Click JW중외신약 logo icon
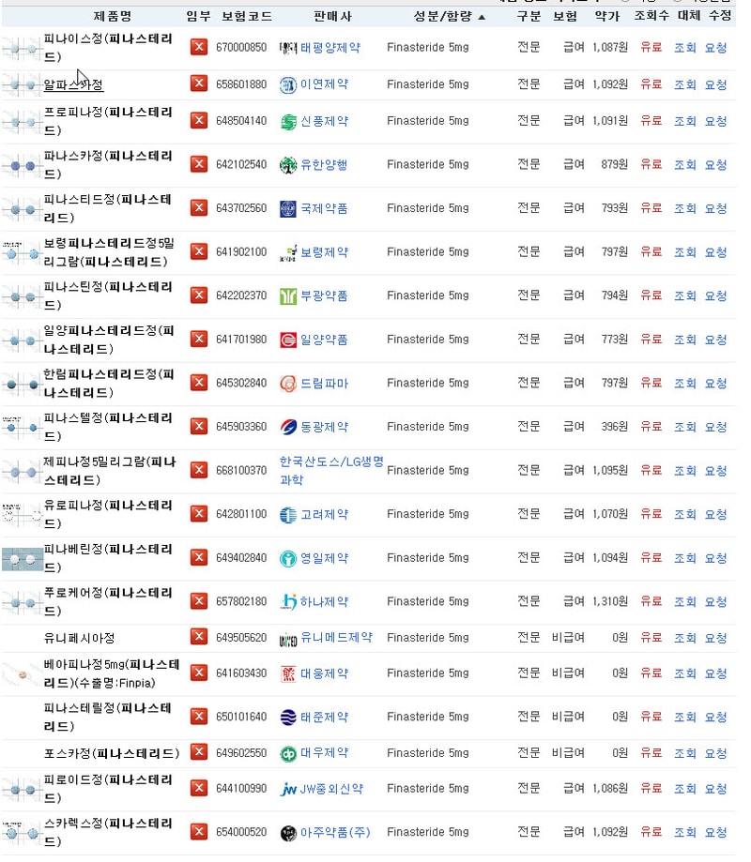The height and width of the screenshot is (862, 751). pyautogui.click(x=288, y=789)
